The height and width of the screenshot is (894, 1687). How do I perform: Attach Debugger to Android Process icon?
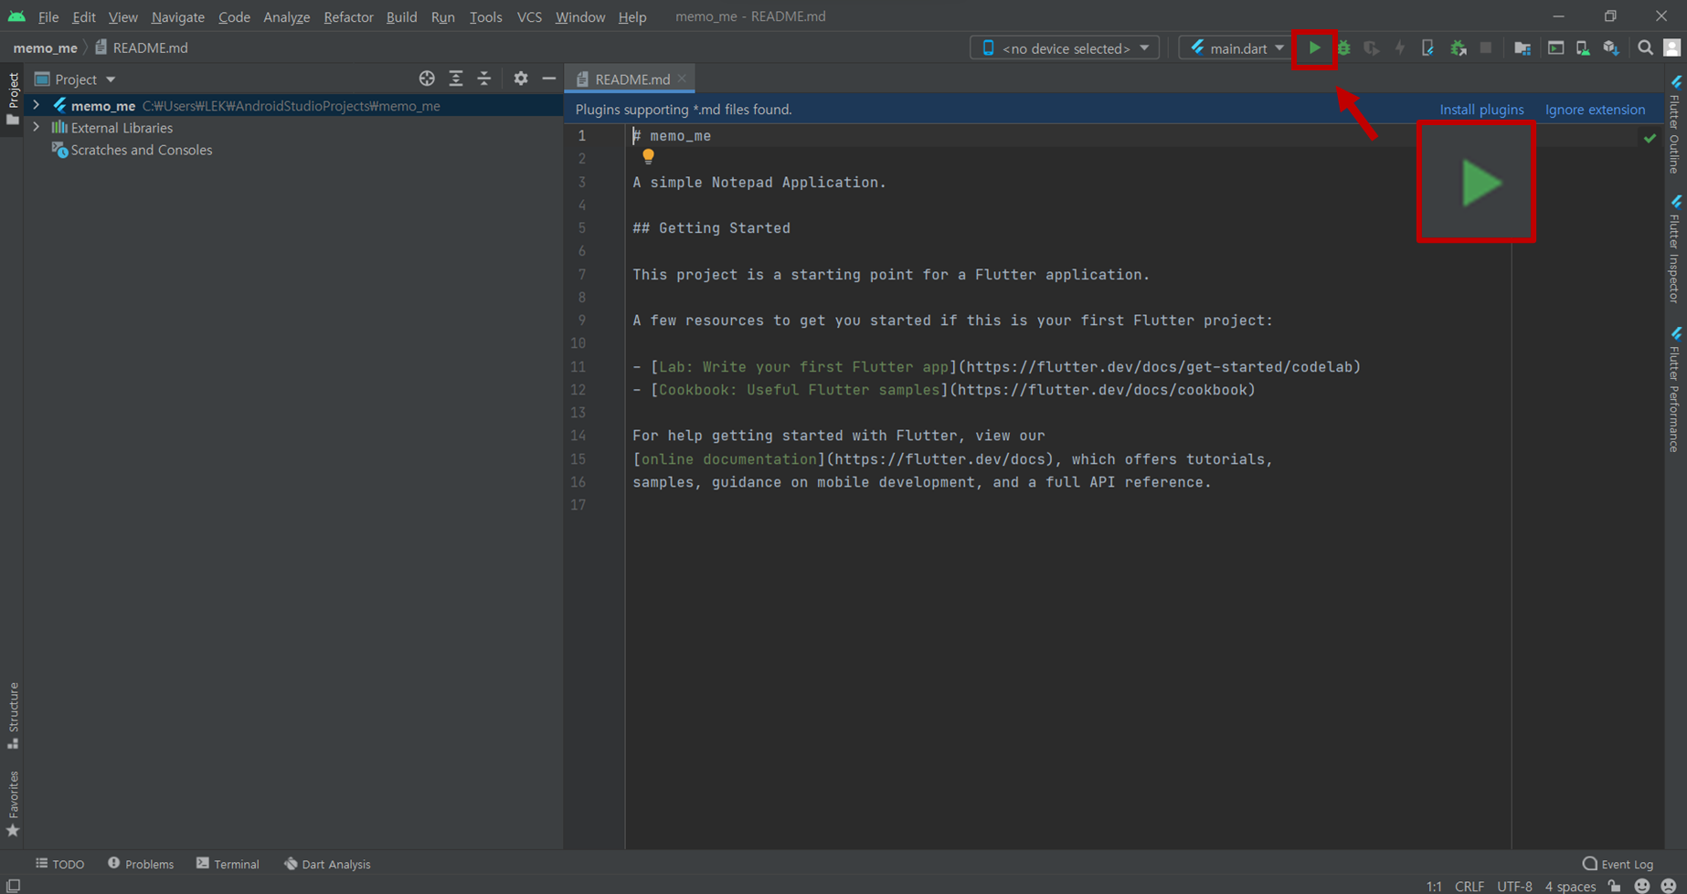pyautogui.click(x=1458, y=47)
